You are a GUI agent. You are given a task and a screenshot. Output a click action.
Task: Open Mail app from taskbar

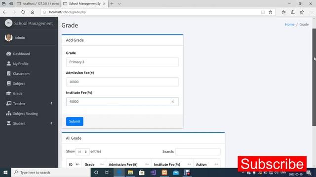click(176, 173)
